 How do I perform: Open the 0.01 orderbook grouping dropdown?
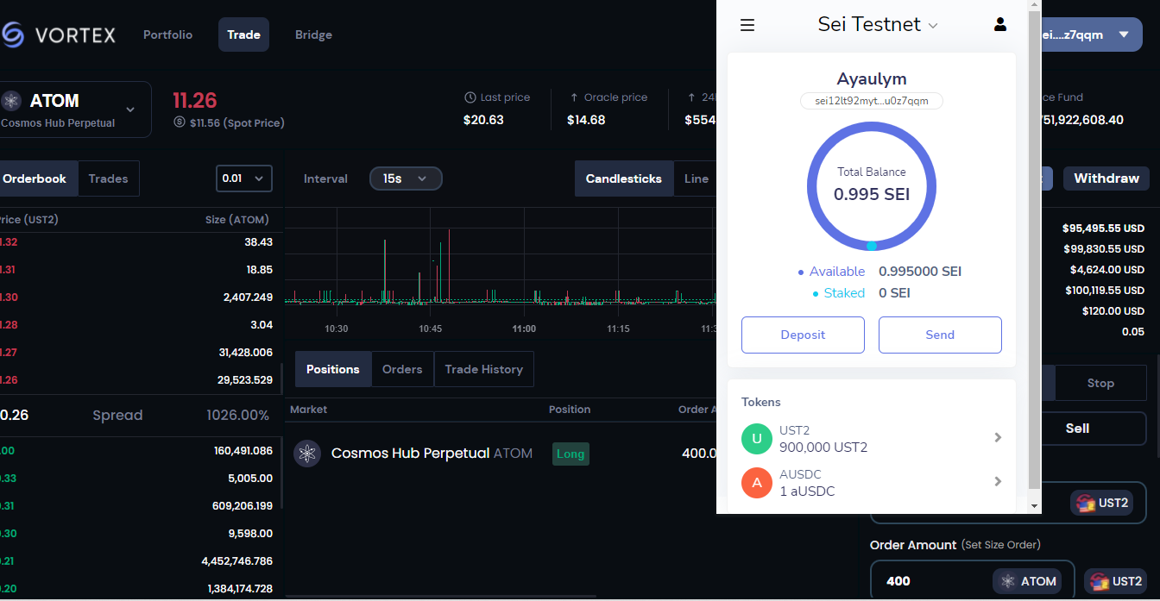[x=244, y=178]
